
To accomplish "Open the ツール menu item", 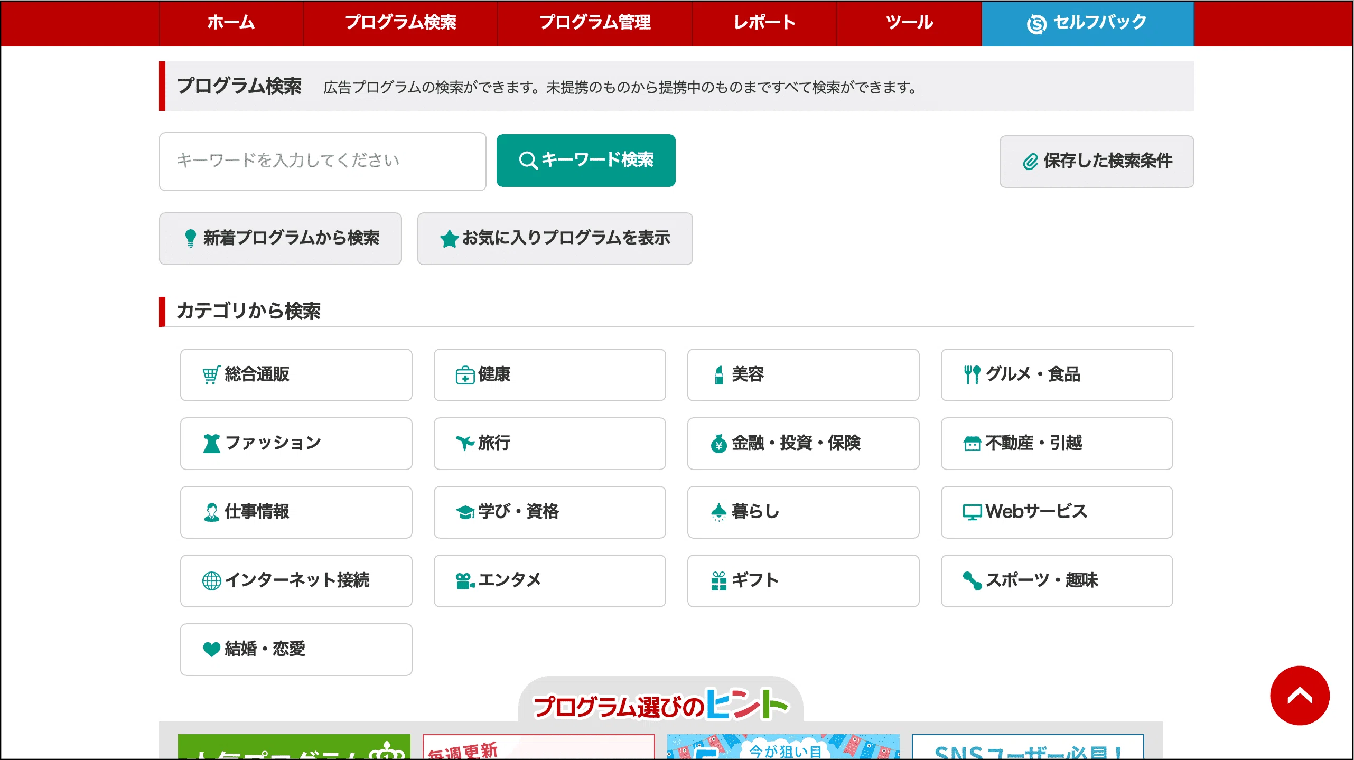I will point(909,23).
